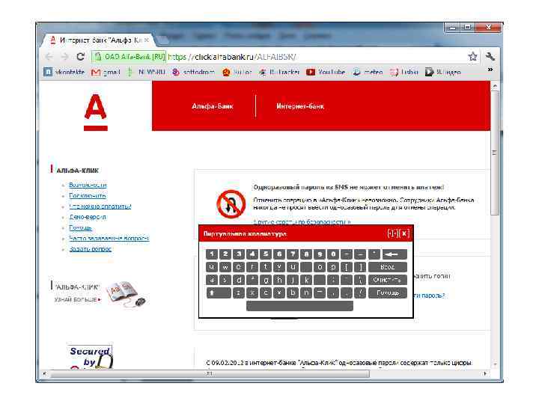This screenshot has width=539, height=404.
Task: Close the Альфа-Клик browser tab
Action: tap(147, 40)
